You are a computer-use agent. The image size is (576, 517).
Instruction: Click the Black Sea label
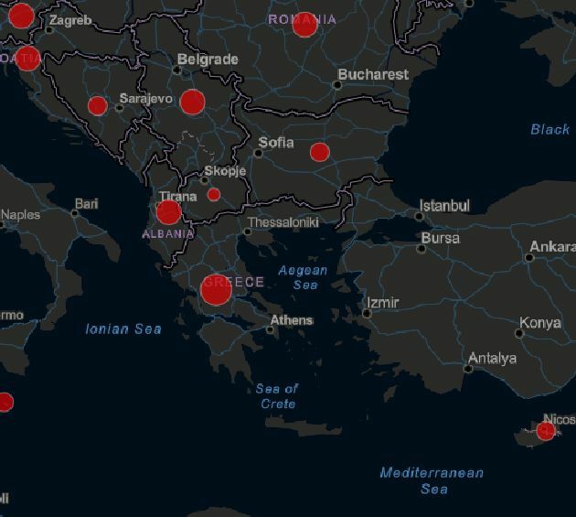pos(549,129)
